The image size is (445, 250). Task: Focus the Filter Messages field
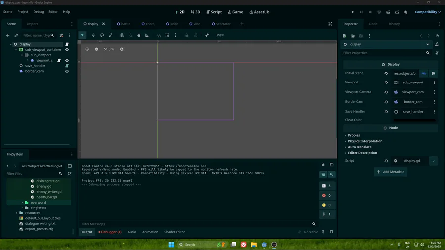click(198, 224)
